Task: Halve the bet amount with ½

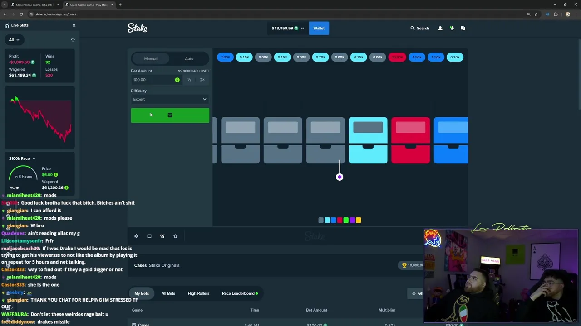Action: click(189, 80)
